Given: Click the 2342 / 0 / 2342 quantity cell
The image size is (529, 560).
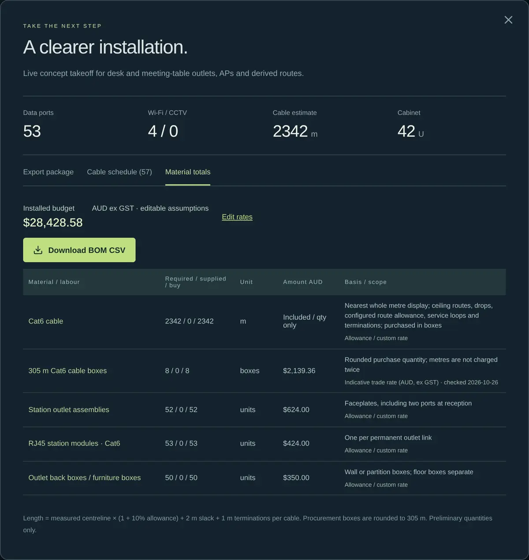Looking at the screenshot, I should [190, 321].
